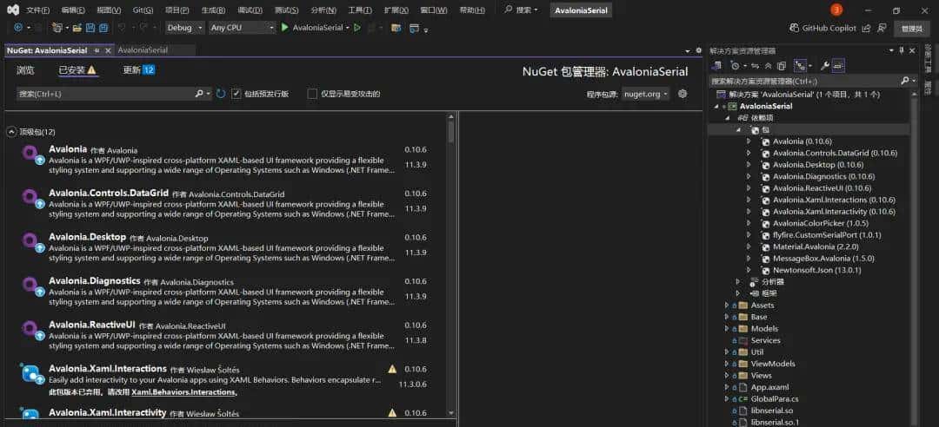Toggle auto-hide pin of Solution Explorer panel
The width and height of the screenshot is (939, 427).
click(902, 51)
